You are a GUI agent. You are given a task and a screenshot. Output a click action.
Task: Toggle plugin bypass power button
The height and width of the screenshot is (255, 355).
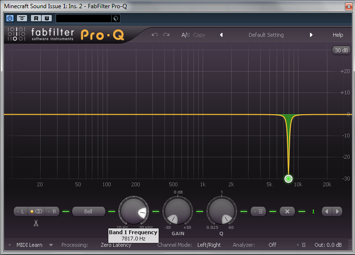pos(10,18)
